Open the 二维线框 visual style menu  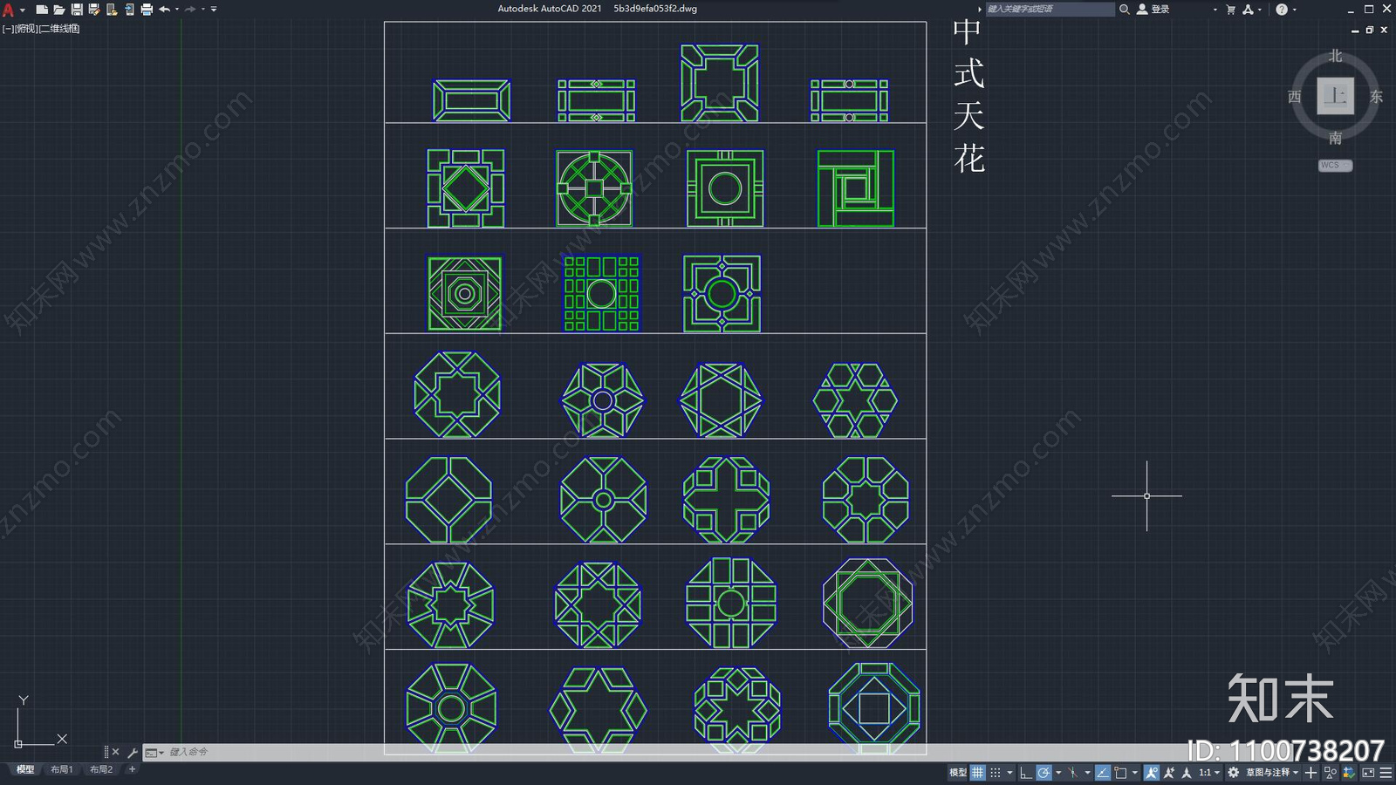point(60,29)
